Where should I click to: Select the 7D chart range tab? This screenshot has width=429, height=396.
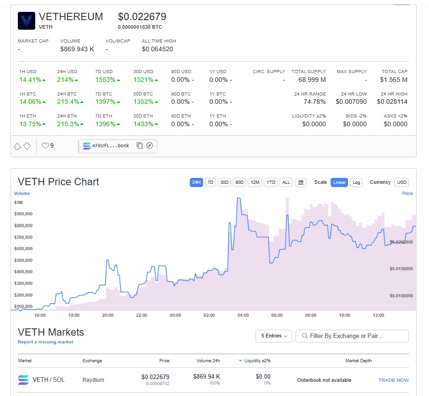(210, 182)
